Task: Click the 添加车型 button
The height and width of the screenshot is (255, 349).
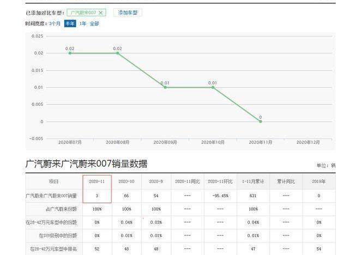Action: (x=128, y=12)
